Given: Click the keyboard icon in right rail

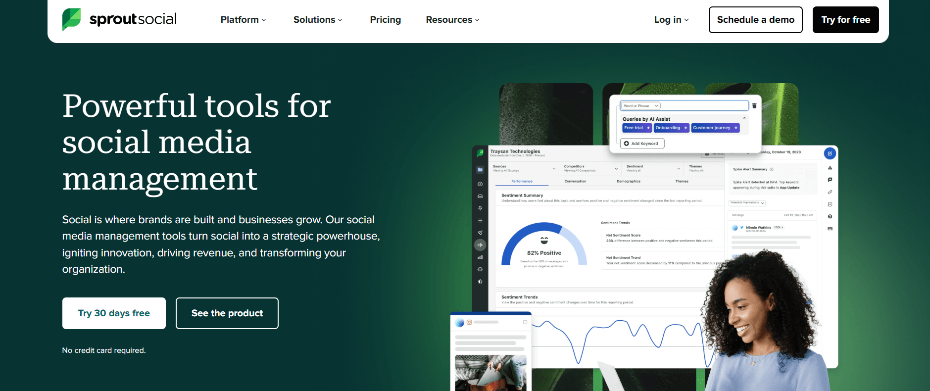Looking at the screenshot, I should [830, 229].
